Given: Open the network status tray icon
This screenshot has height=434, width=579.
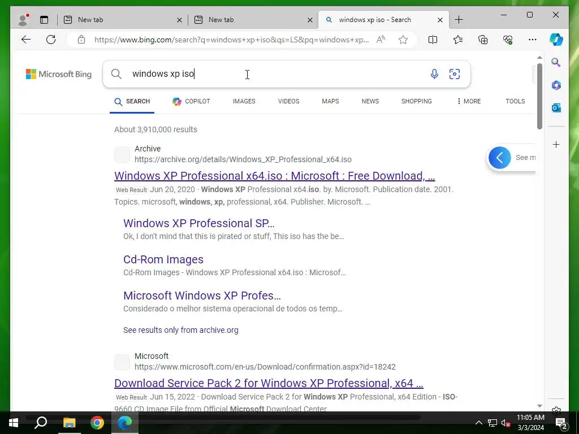Looking at the screenshot, I should tap(492, 423).
